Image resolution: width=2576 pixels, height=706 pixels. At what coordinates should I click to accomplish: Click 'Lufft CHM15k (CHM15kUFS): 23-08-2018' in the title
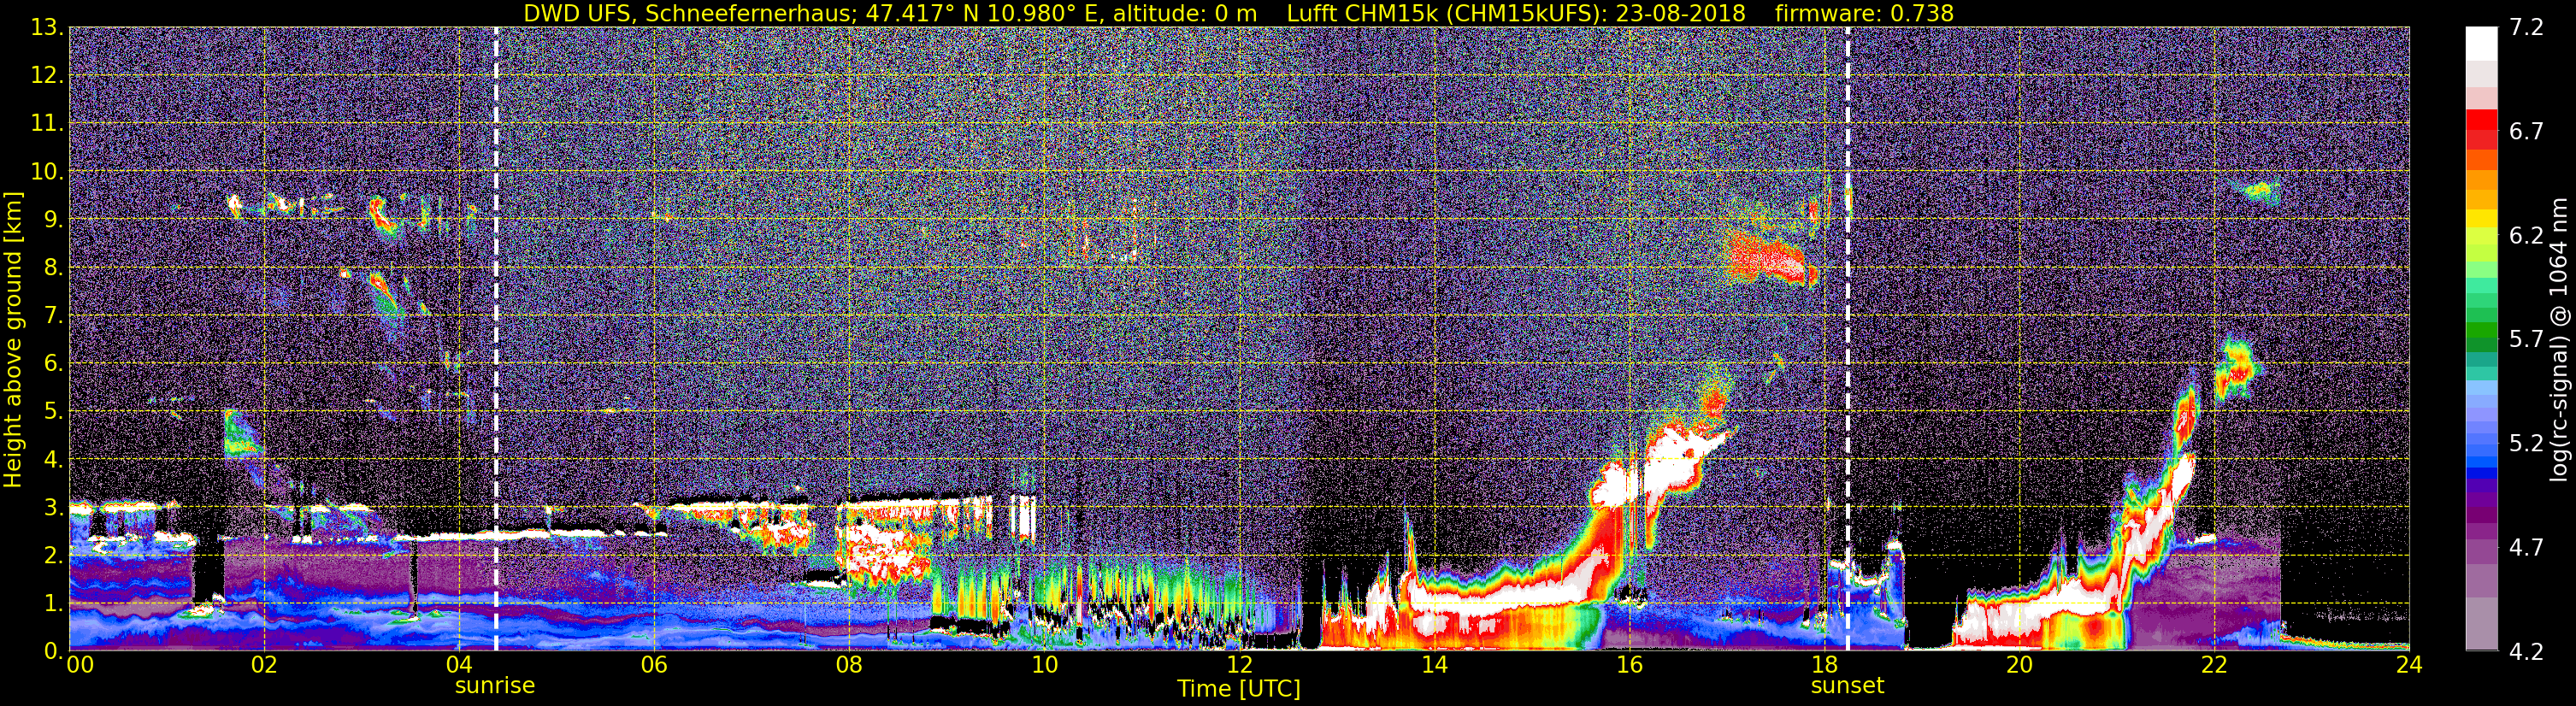click(x=1516, y=13)
